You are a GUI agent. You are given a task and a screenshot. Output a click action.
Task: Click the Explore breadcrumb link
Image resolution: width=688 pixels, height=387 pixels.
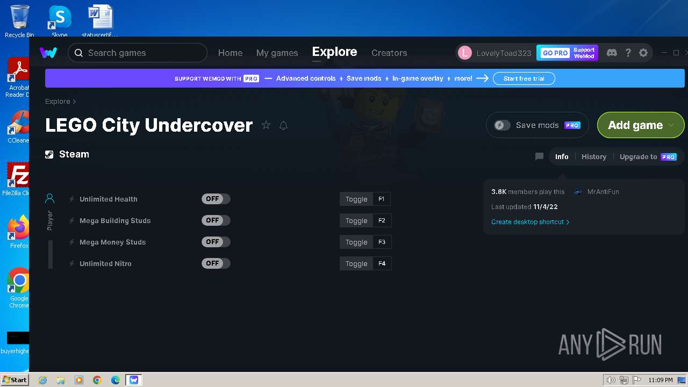point(58,102)
